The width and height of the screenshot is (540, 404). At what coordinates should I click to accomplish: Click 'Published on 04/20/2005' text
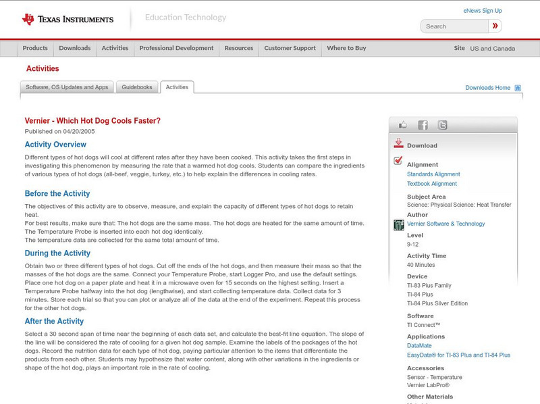click(59, 131)
